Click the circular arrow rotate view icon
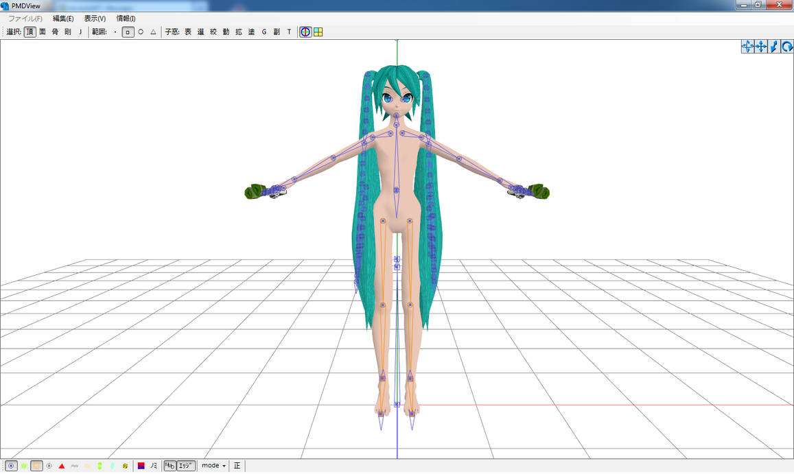The image size is (794, 474). tap(787, 47)
